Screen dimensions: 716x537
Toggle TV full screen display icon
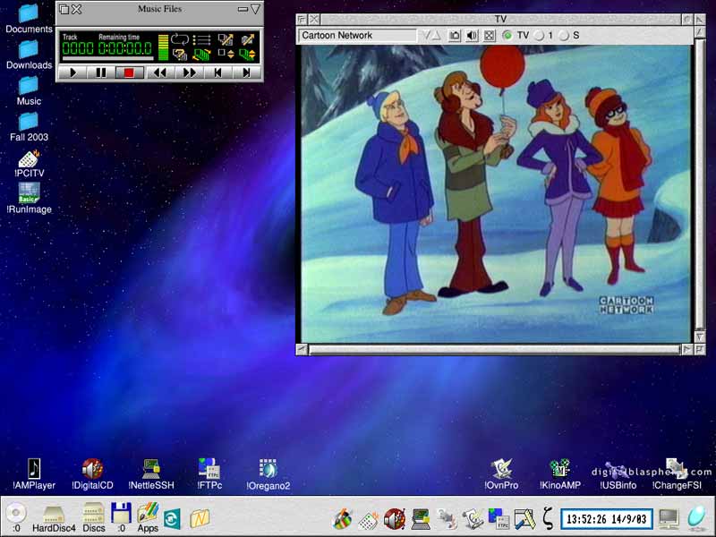point(489,36)
